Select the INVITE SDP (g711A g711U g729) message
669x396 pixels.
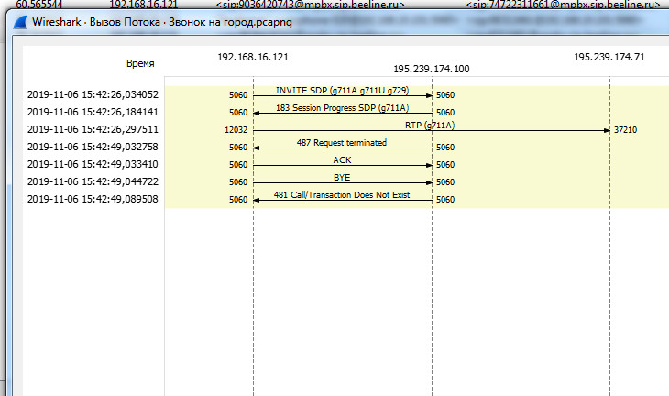pos(342,91)
